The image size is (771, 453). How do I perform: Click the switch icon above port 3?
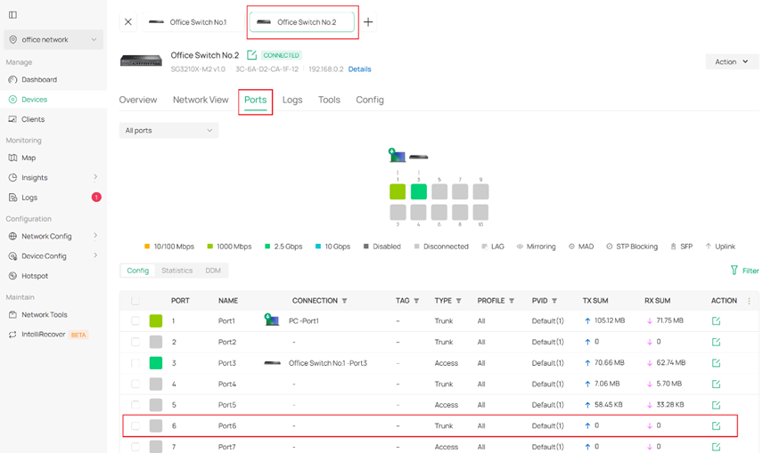coord(418,157)
